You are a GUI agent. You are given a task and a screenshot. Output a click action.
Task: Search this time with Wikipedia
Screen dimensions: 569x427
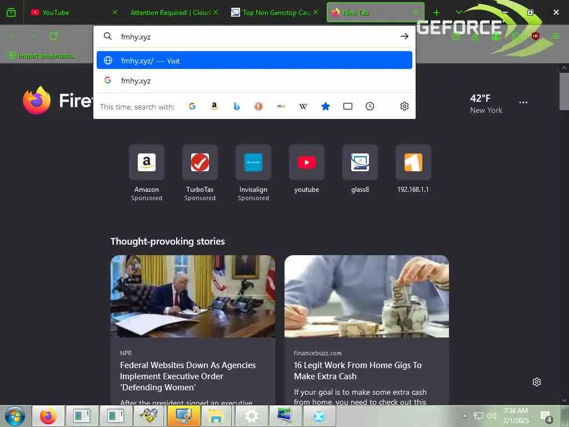click(303, 106)
